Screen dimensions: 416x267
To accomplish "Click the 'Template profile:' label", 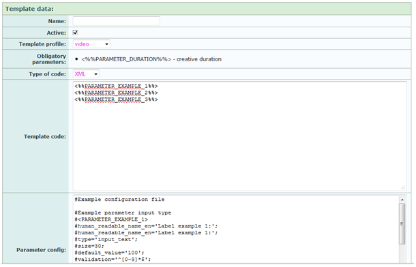I will tap(42, 44).
